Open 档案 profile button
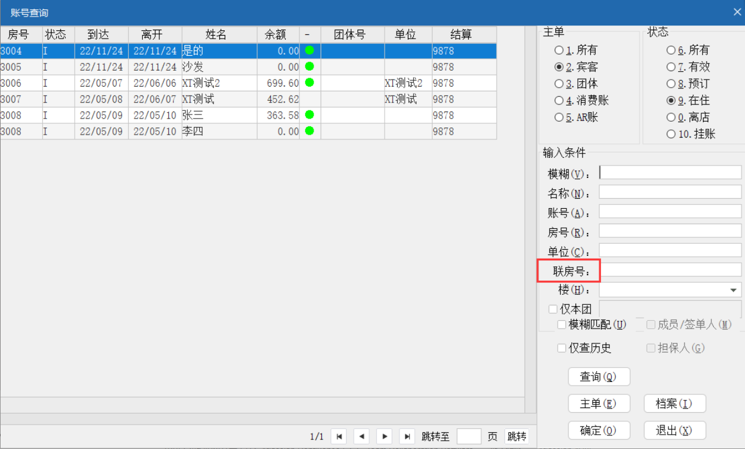 674,404
